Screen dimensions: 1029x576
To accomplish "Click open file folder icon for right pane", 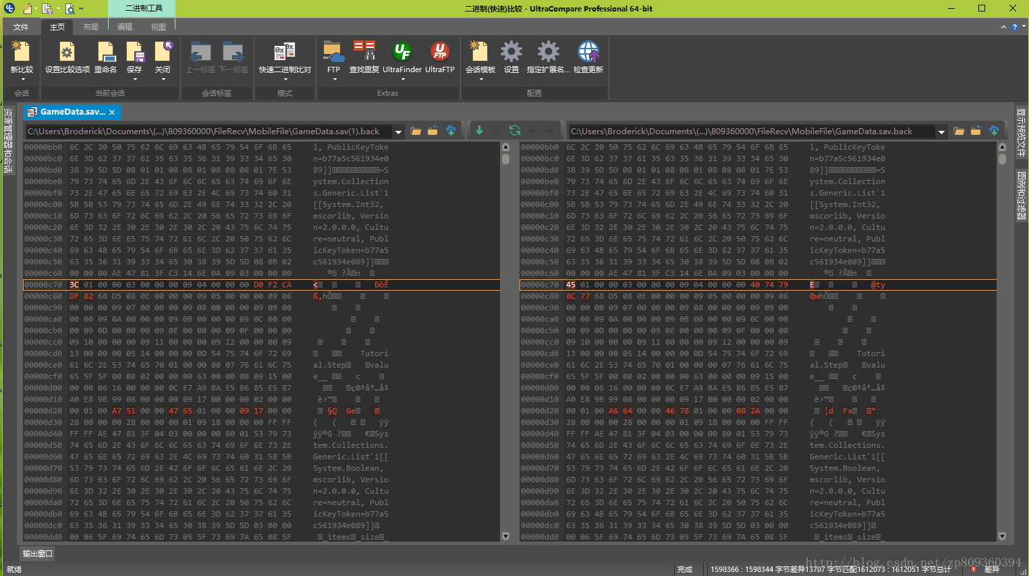I will (959, 131).
